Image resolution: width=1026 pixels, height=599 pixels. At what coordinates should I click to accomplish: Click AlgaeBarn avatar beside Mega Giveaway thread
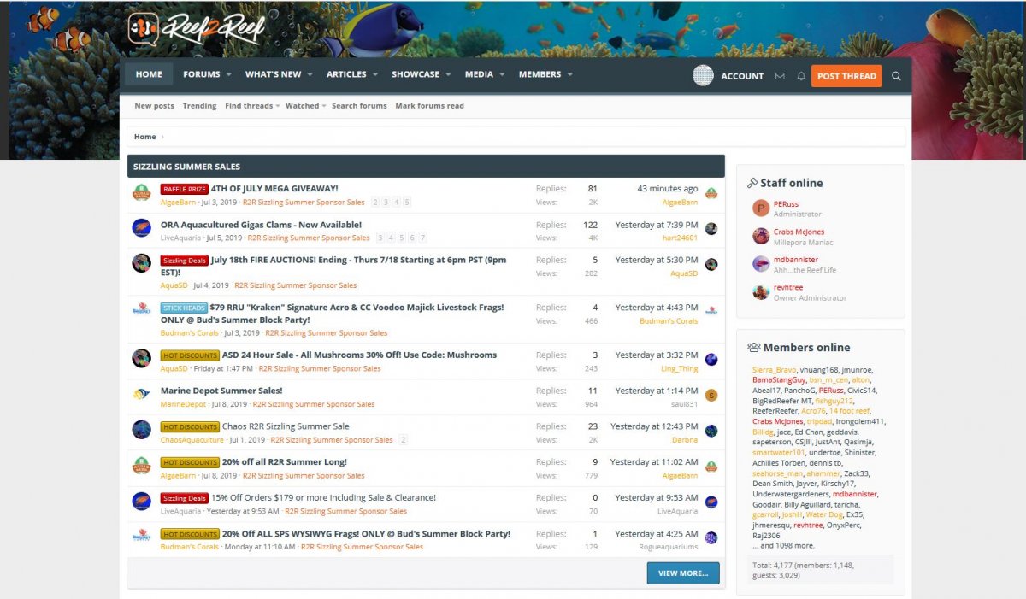[x=142, y=193]
